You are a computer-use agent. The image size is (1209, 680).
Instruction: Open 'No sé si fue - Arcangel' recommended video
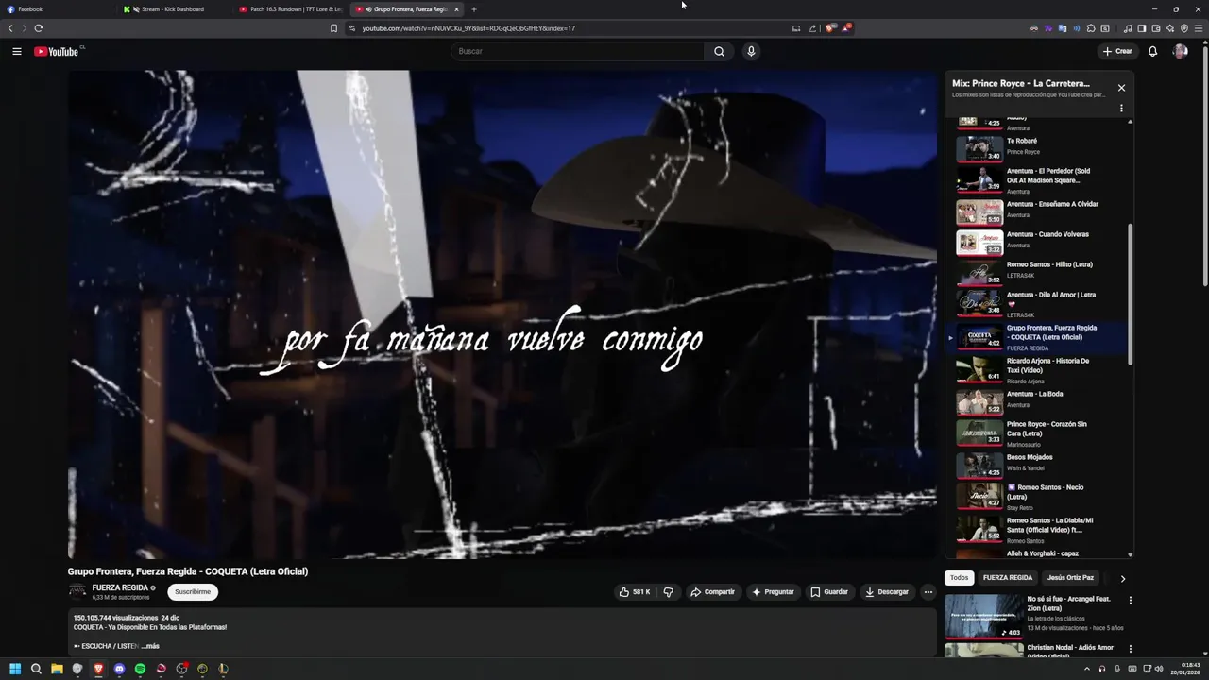pos(1034,615)
